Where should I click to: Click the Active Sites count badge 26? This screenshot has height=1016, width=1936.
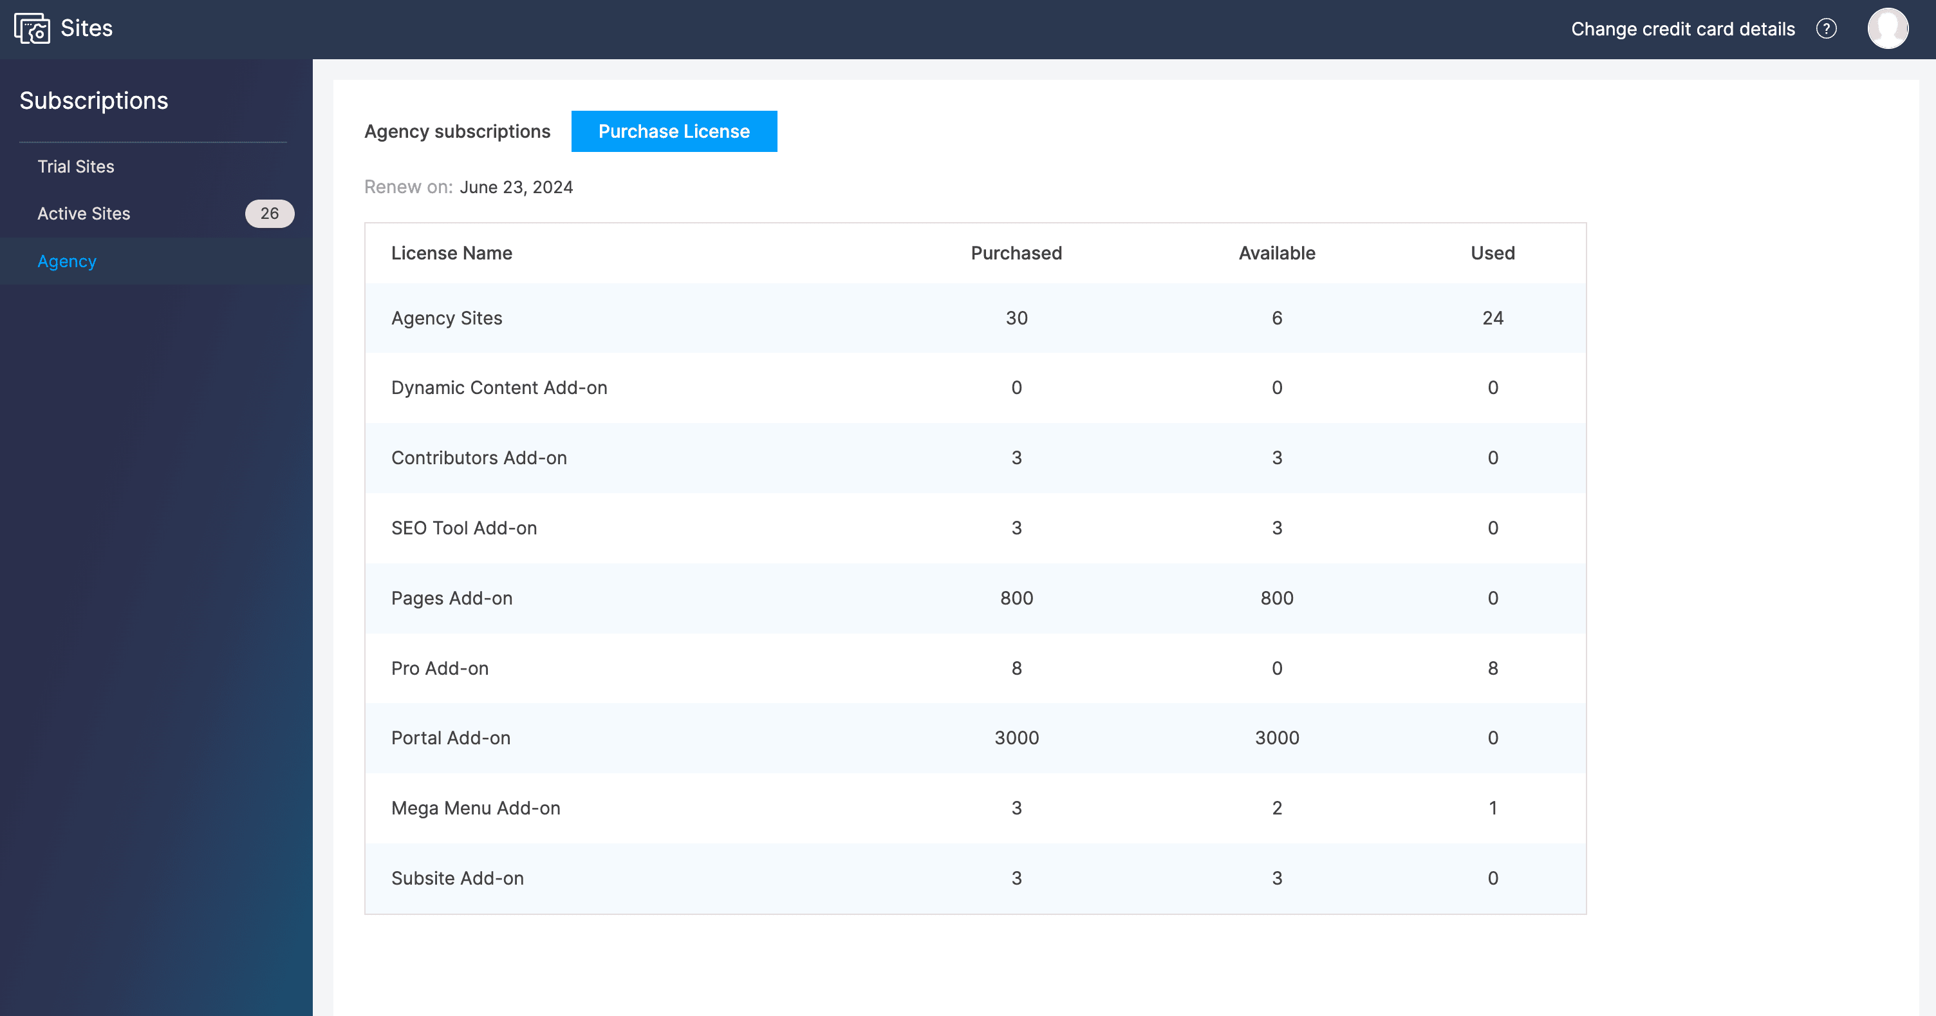point(269,214)
